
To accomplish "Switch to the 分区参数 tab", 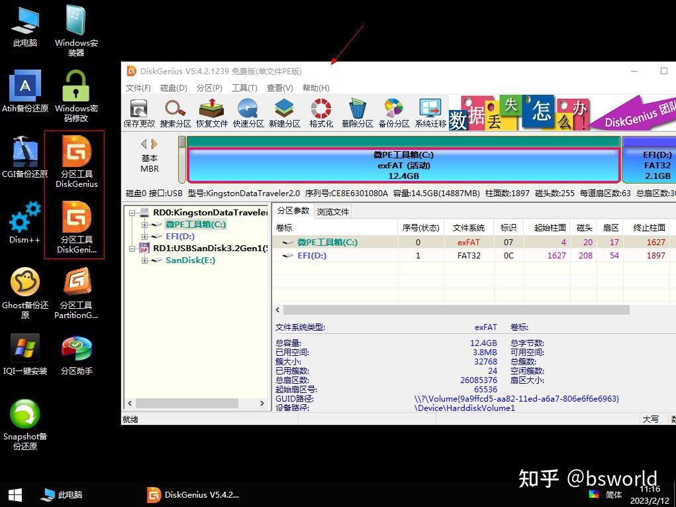I will [x=293, y=211].
